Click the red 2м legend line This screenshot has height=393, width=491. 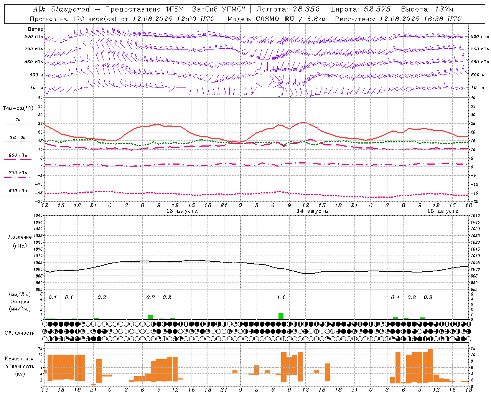18,124
